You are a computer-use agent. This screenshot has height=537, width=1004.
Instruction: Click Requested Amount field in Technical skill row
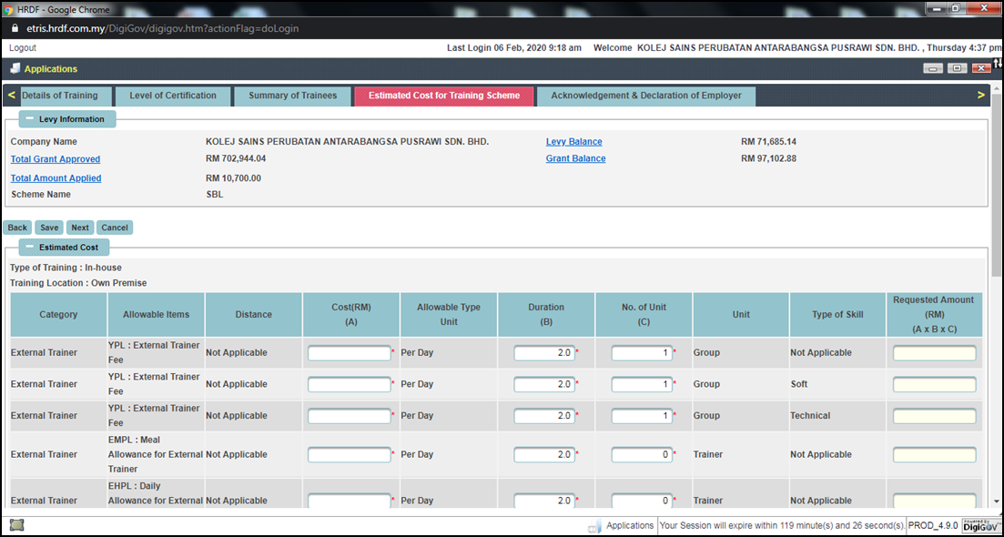click(934, 415)
